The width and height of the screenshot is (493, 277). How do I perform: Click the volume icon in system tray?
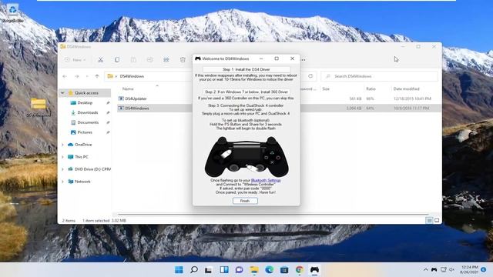(x=452, y=270)
